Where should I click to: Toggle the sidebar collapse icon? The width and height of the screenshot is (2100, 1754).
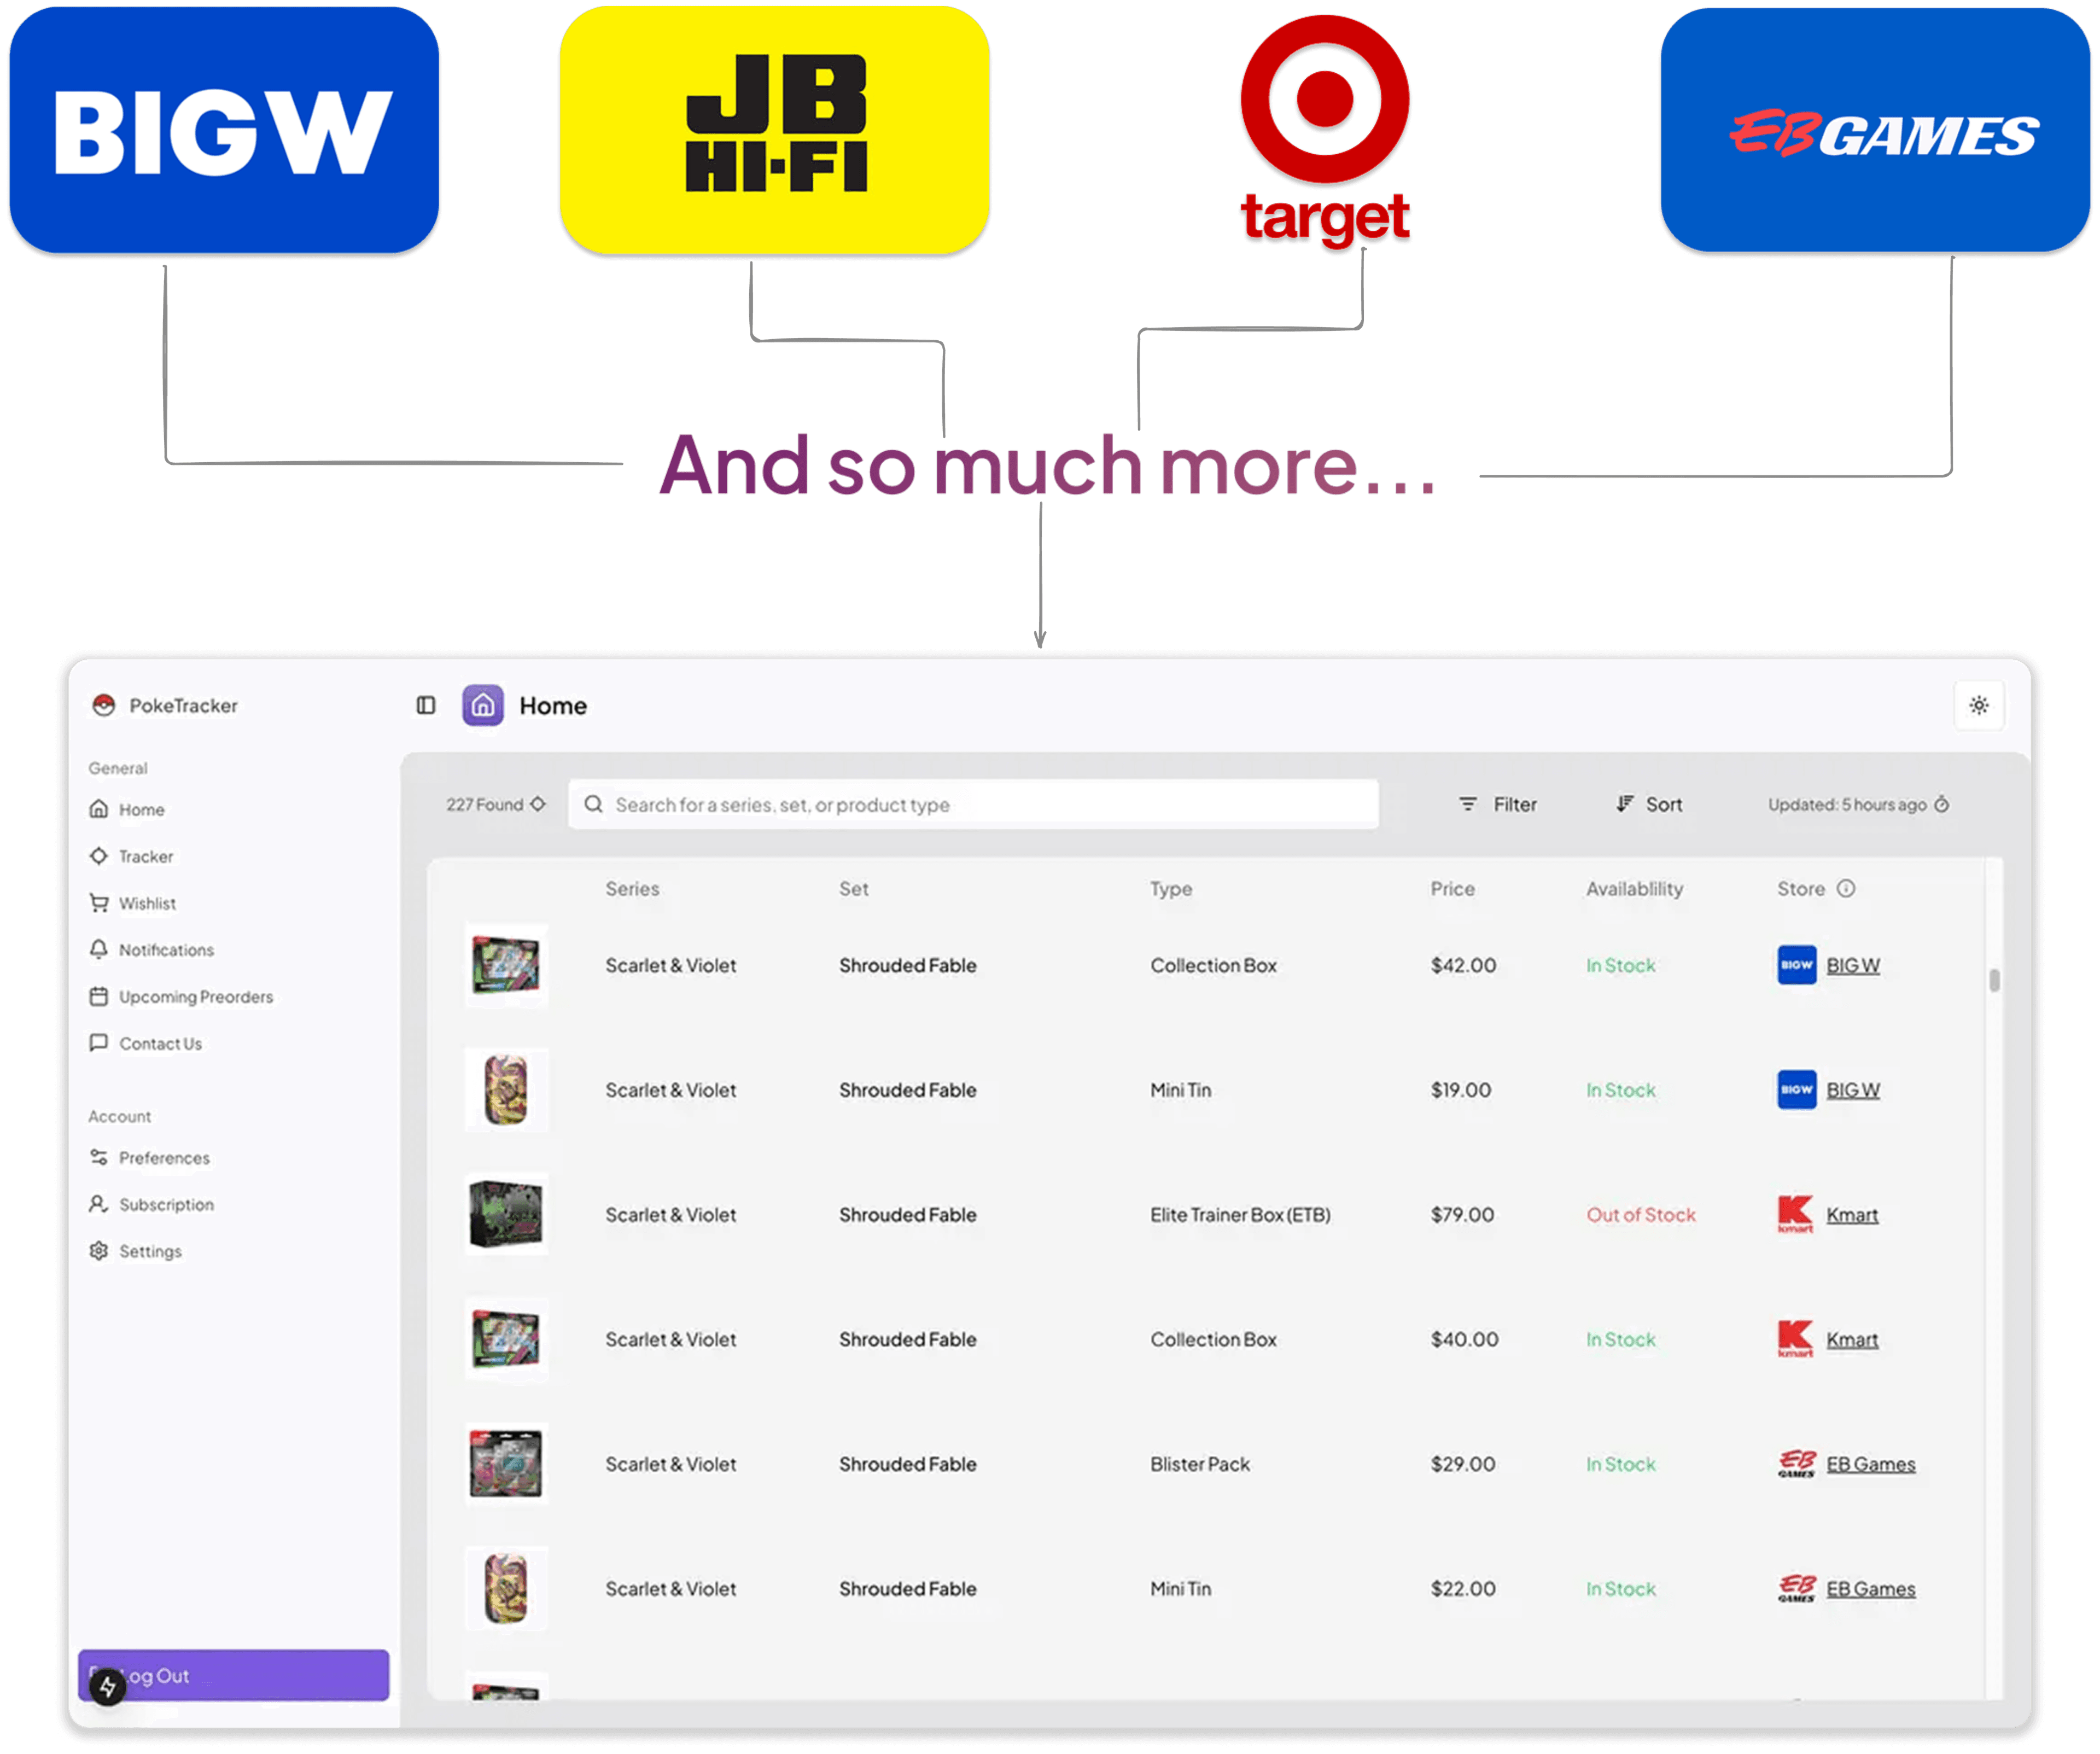426,706
